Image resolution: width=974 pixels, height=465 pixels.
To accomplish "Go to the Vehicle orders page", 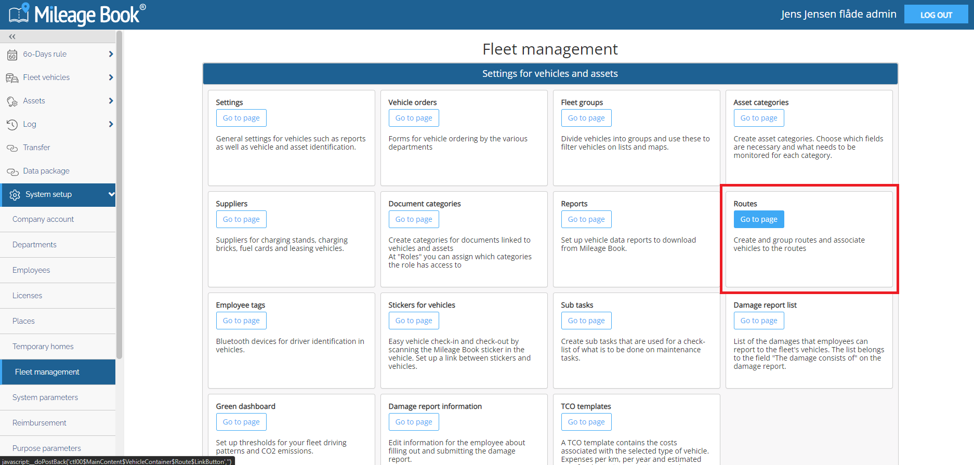I will [414, 118].
